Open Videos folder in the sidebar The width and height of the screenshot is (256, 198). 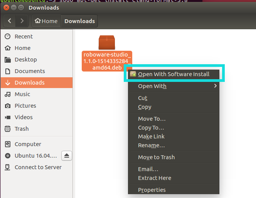[37, 117]
